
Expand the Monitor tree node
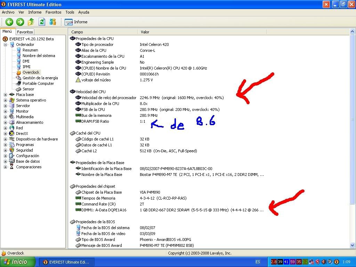[x=6, y=111]
